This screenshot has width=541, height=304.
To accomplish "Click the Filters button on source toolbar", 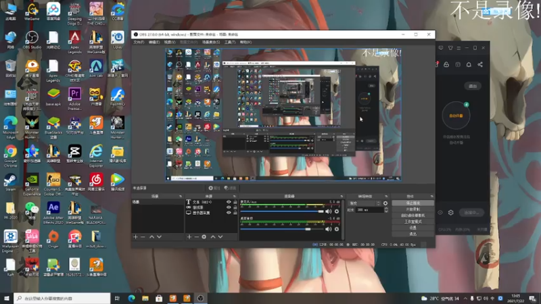I will pos(230,188).
